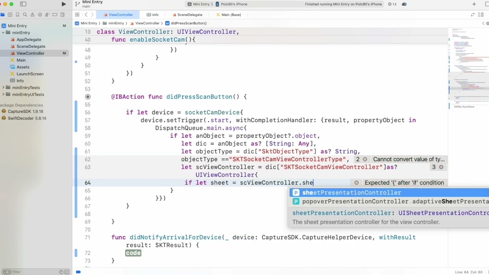489x275 pixels.
Task: Open the related items grid menu
Action: tap(77, 15)
